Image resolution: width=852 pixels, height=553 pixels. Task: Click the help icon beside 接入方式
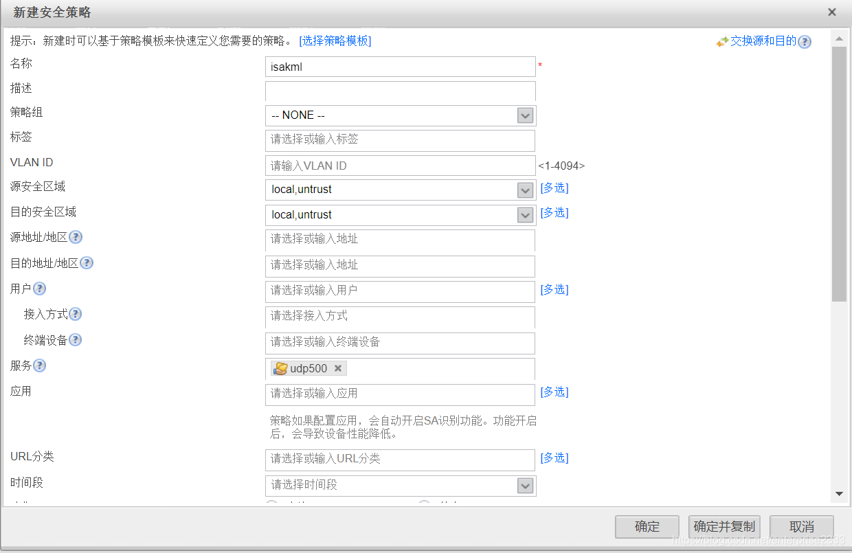[x=76, y=315]
